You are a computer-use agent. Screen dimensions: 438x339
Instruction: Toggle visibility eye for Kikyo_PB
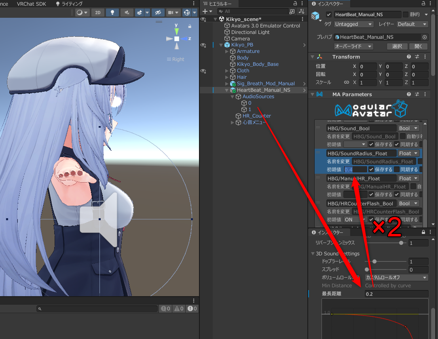203,45
